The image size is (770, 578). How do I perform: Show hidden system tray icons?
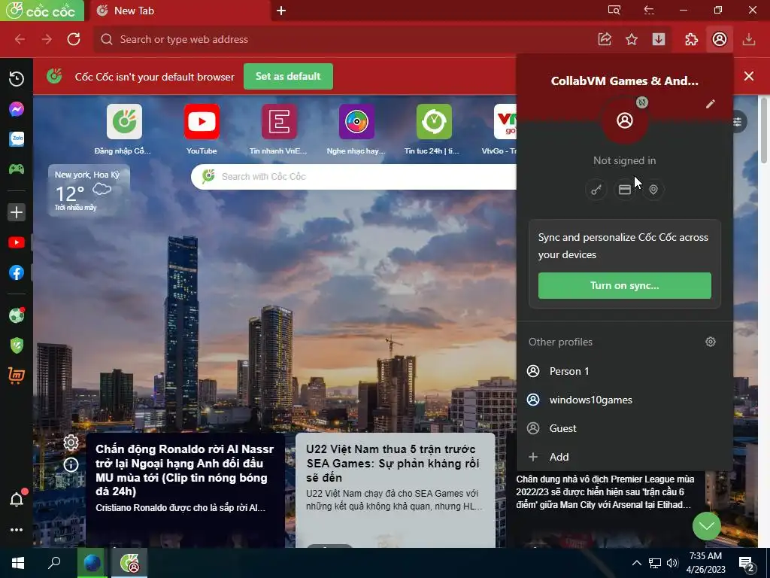[x=636, y=563]
